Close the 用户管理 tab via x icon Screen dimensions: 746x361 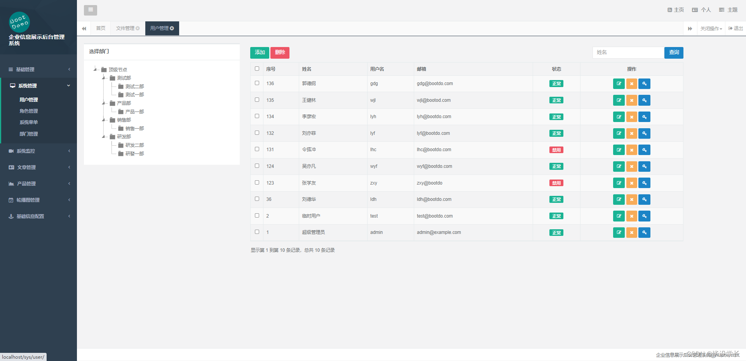pyautogui.click(x=172, y=28)
